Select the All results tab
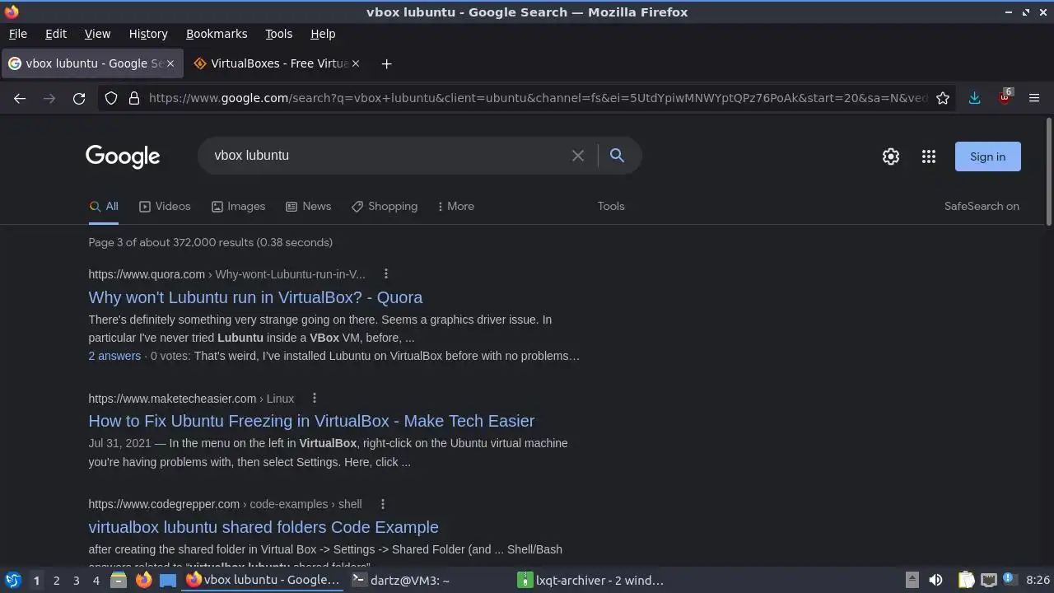The image size is (1054, 593). (104, 206)
